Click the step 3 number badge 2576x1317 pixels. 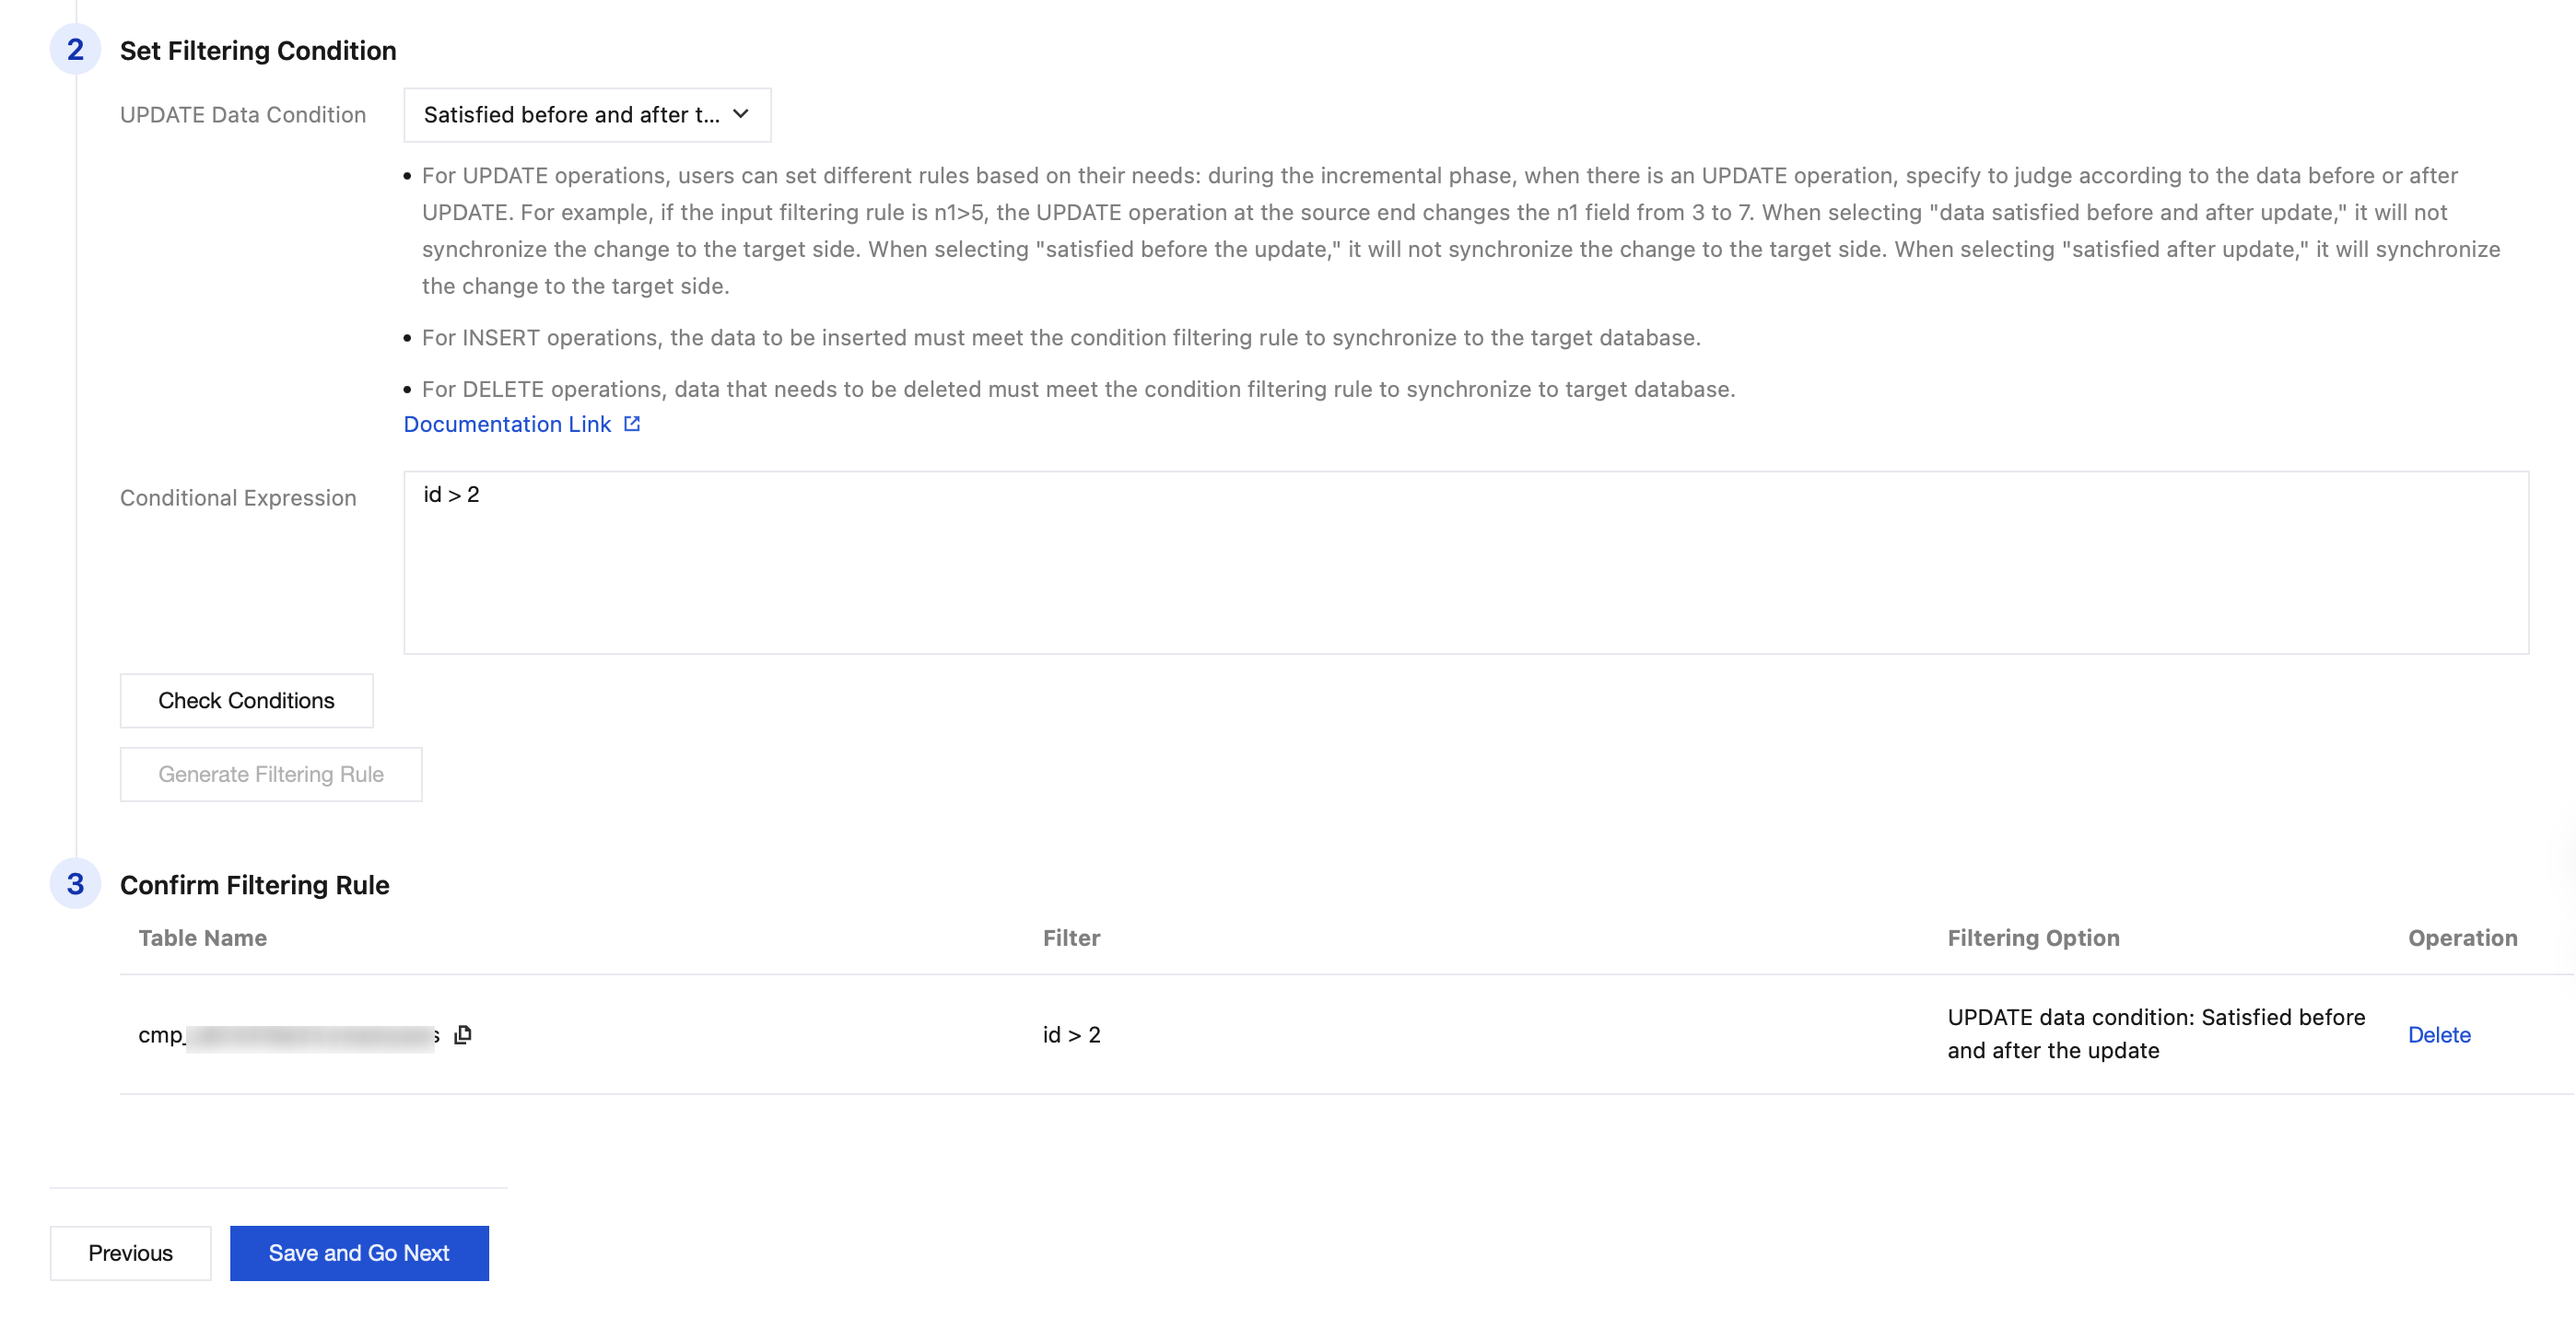pos(75,884)
